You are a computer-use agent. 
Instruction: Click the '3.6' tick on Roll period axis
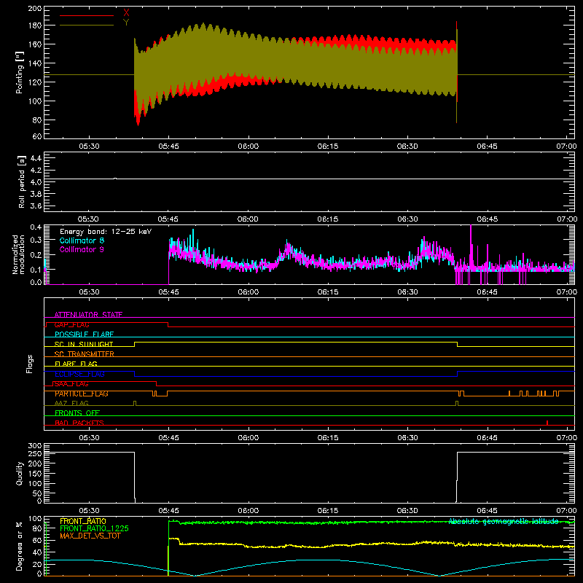coord(36,206)
